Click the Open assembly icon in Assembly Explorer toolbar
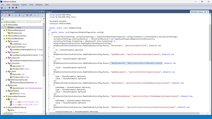Screen dimensions: 212x119 pos(2,15)
